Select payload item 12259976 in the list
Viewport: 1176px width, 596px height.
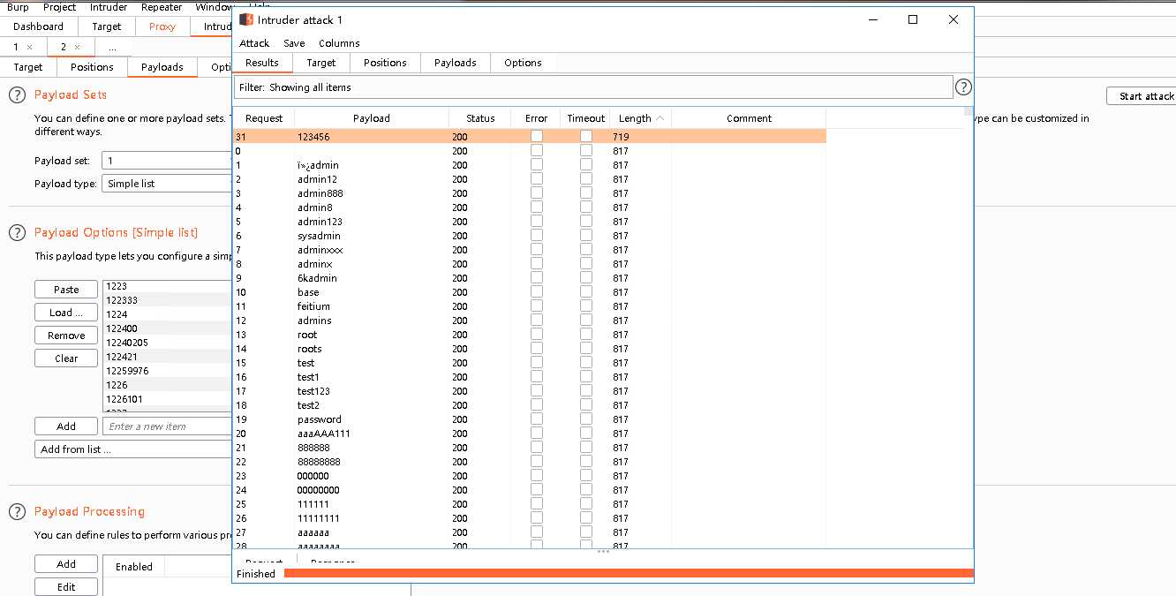(x=167, y=371)
